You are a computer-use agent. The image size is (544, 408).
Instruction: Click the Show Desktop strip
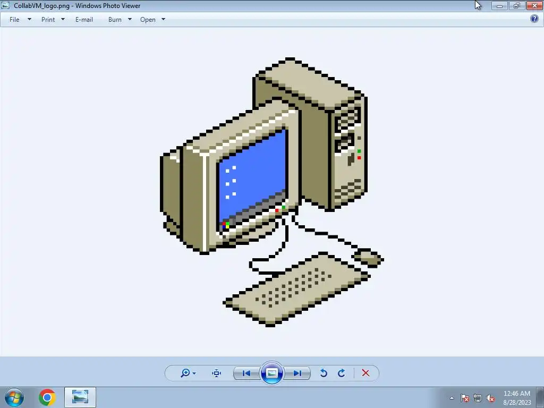click(x=540, y=398)
